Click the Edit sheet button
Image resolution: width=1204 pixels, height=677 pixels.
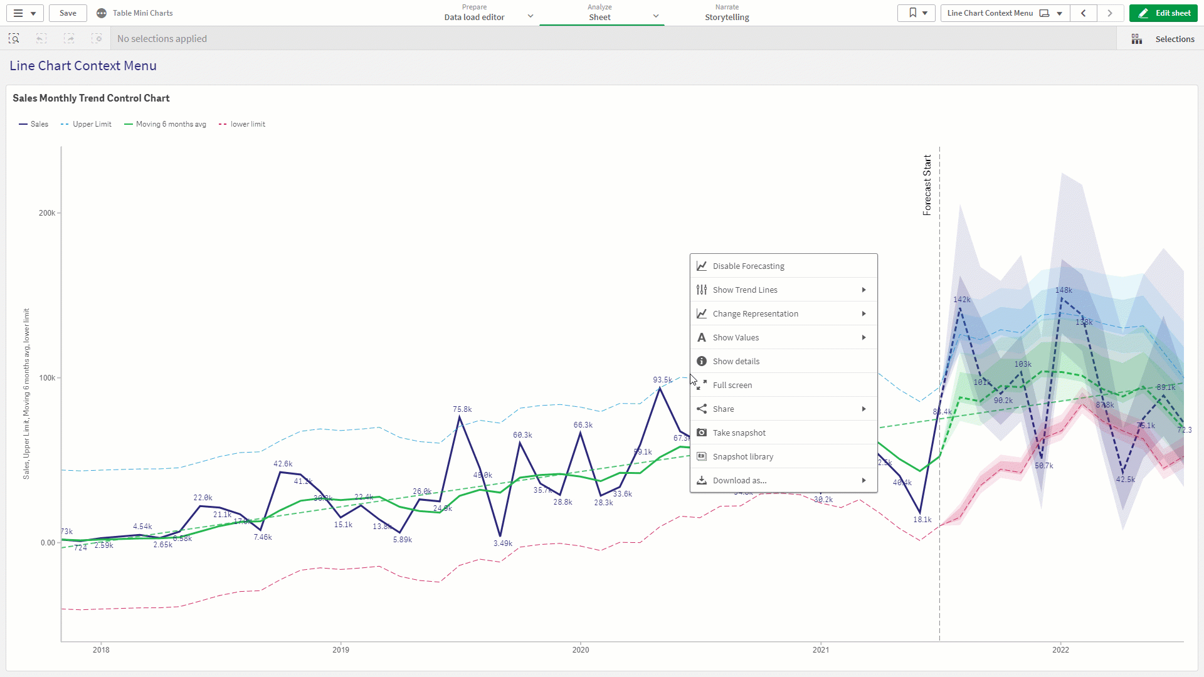1163,13
